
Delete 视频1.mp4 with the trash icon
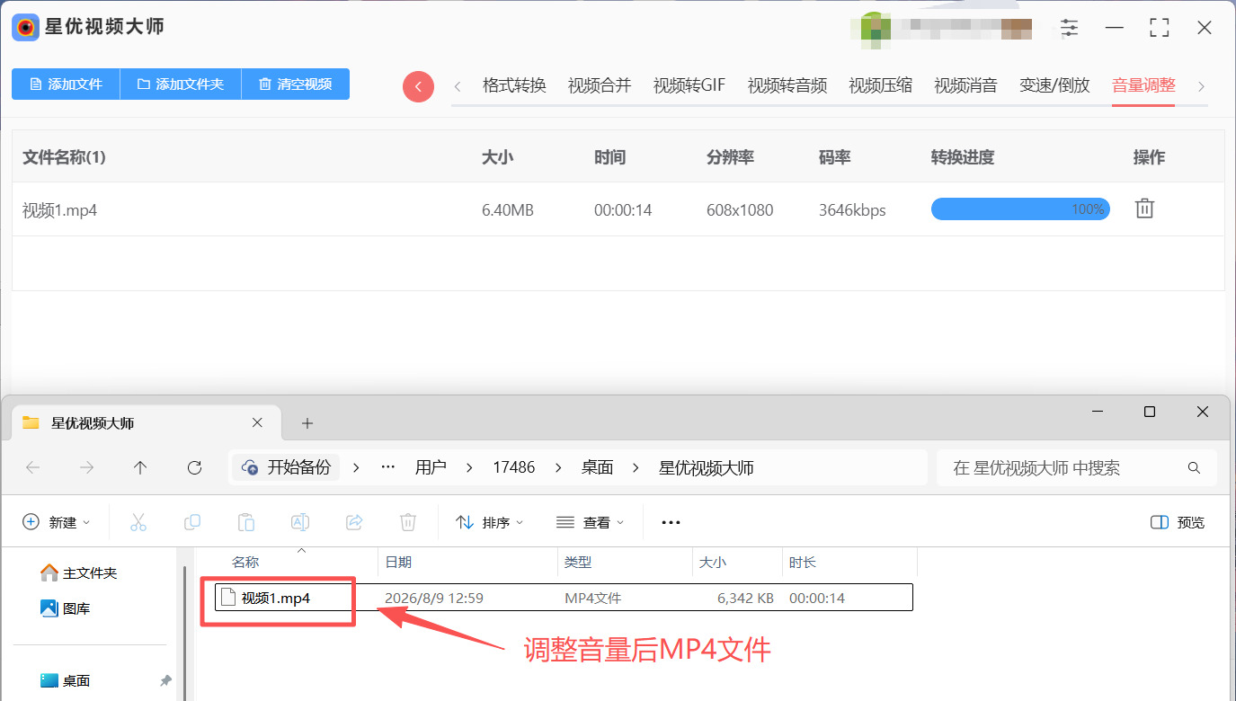(x=1144, y=209)
